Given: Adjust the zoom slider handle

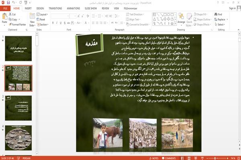Looking at the screenshot, I should [x=215, y=158].
